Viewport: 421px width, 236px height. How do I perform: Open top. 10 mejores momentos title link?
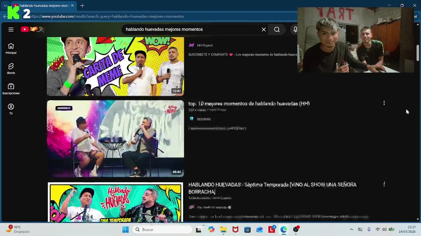[x=249, y=104]
